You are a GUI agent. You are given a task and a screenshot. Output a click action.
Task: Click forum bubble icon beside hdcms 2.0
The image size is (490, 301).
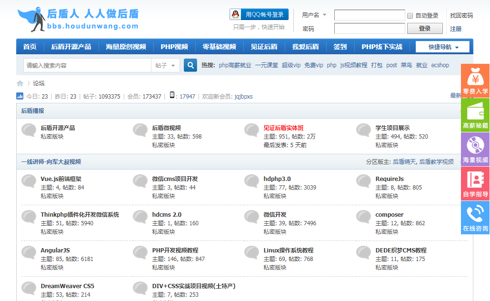(x=140, y=217)
